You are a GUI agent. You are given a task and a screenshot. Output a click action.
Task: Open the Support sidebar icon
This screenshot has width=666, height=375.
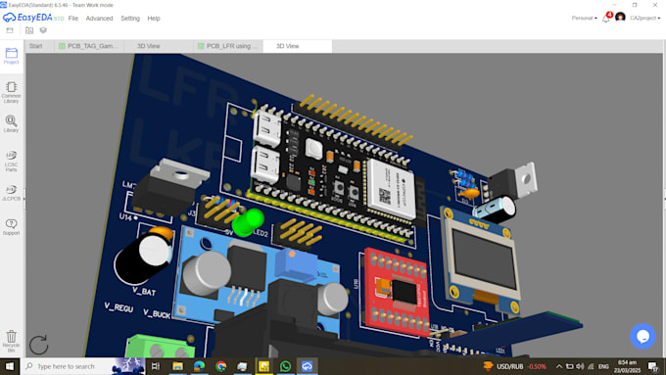11,227
